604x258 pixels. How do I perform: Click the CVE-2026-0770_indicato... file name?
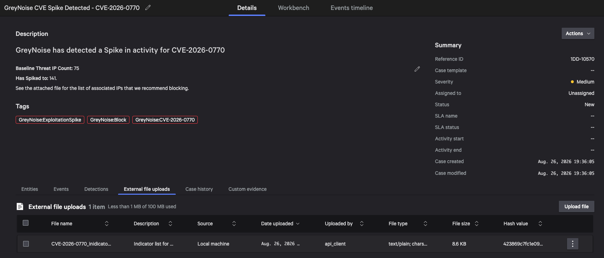pos(81,244)
